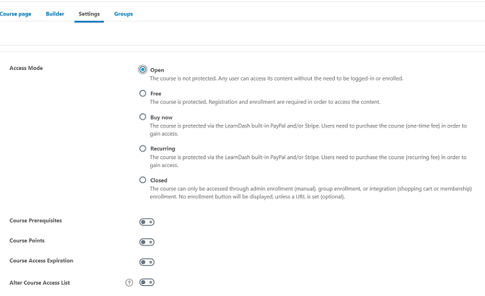Set access mode to Closed

(143, 180)
